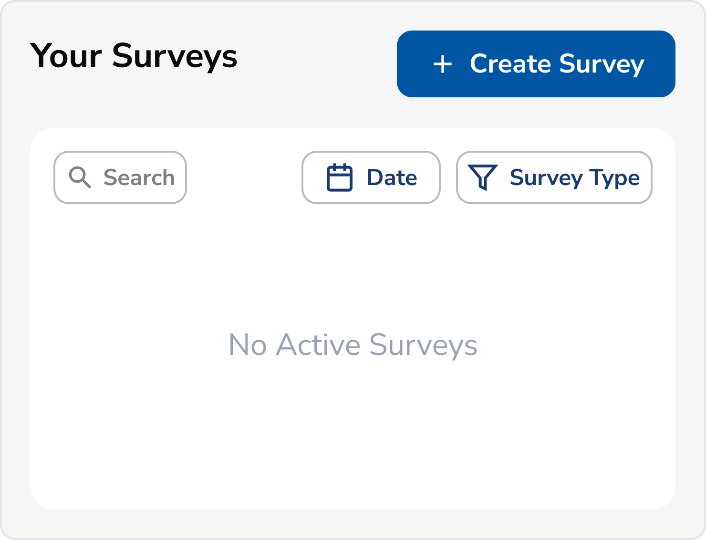Screen dimensions: 706x540
Task: Click the No Active Surveys message
Action: tap(353, 345)
